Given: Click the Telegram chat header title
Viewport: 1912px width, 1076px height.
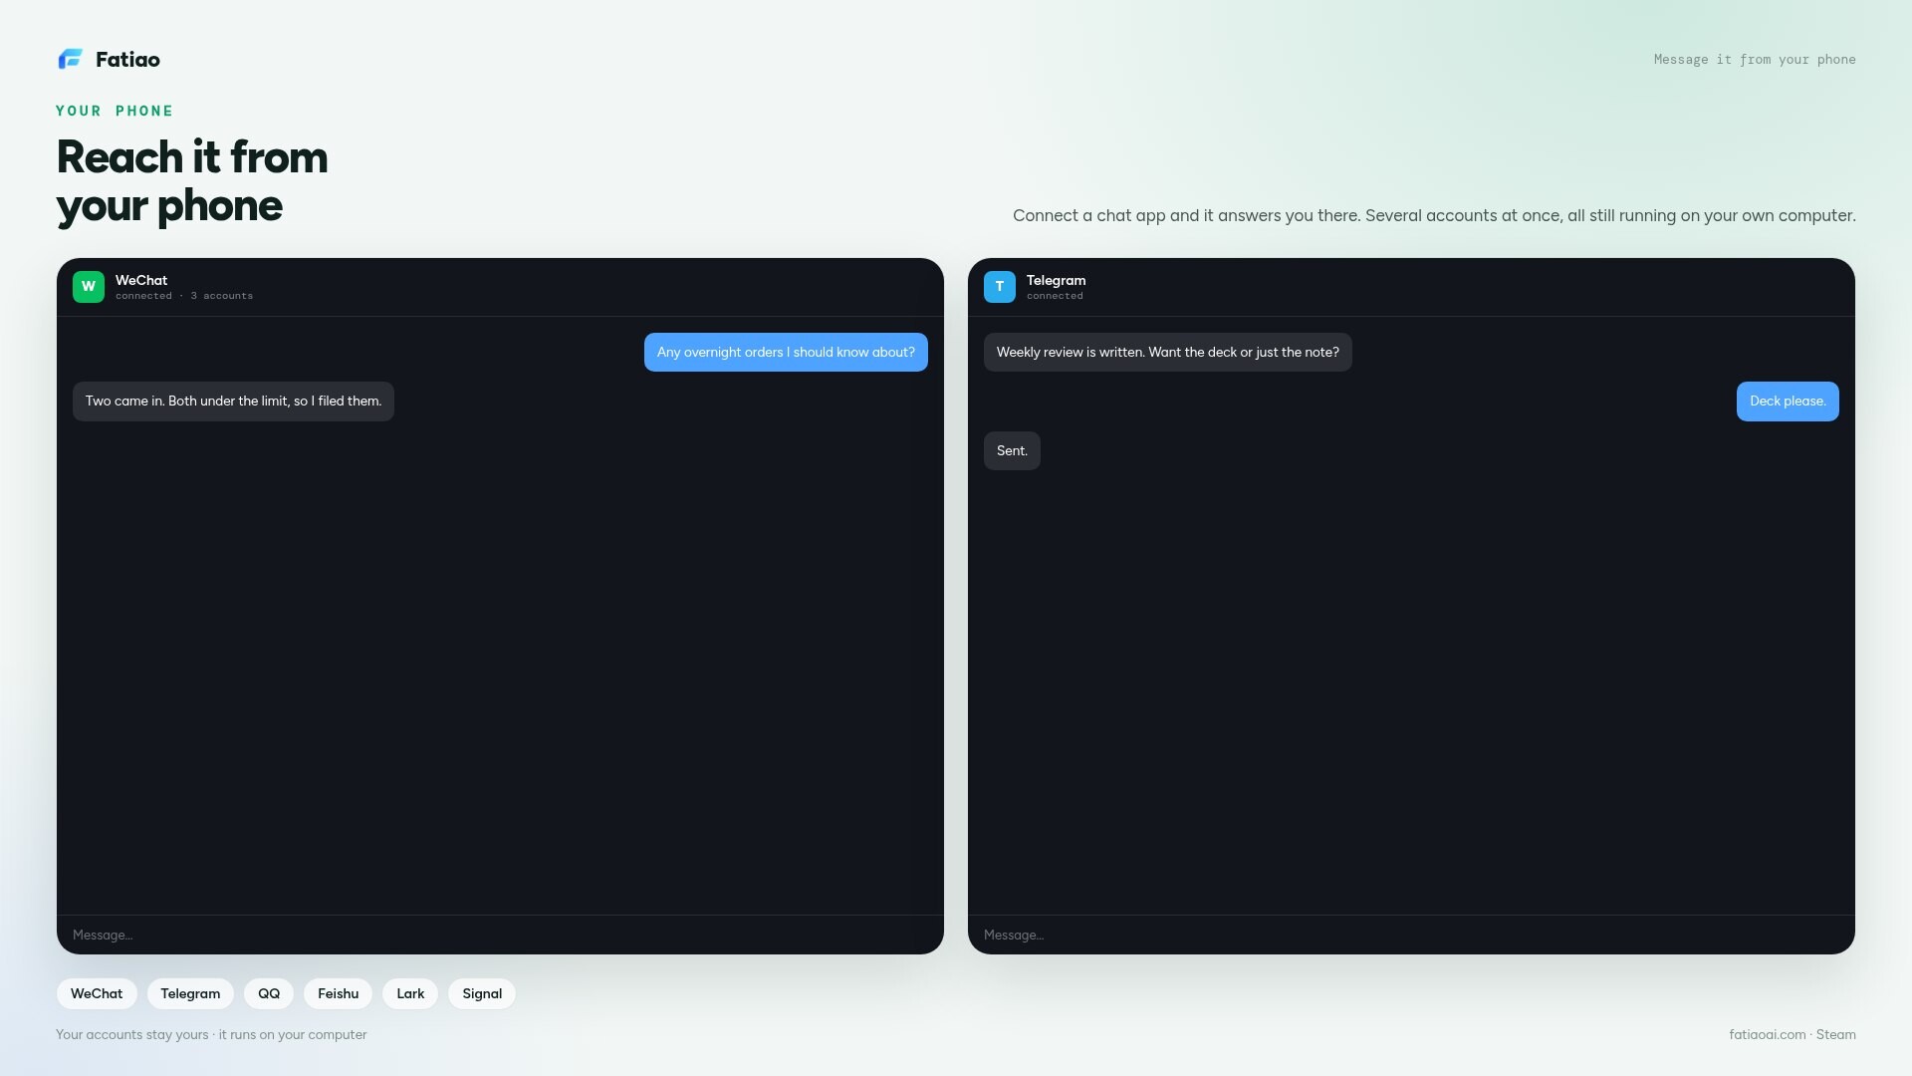Looking at the screenshot, I should 1056,280.
